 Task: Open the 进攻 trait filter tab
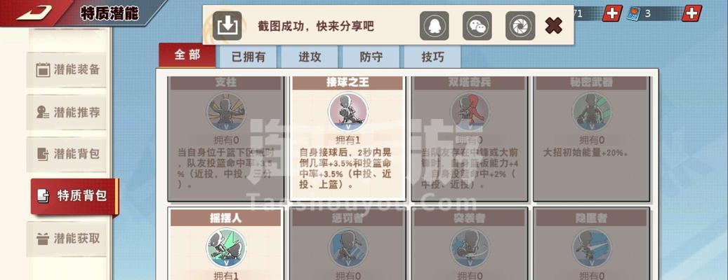coord(310,57)
